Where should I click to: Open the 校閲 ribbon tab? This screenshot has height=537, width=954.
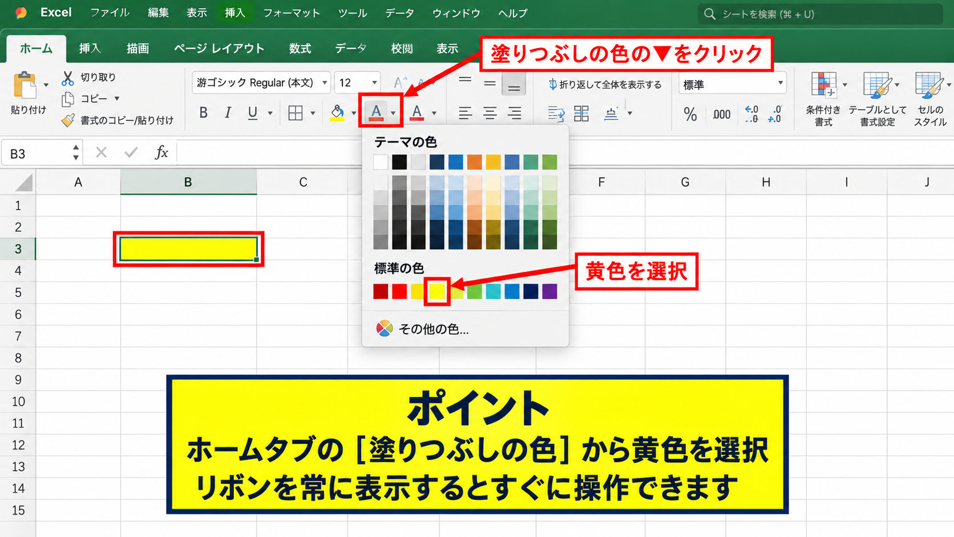click(402, 49)
